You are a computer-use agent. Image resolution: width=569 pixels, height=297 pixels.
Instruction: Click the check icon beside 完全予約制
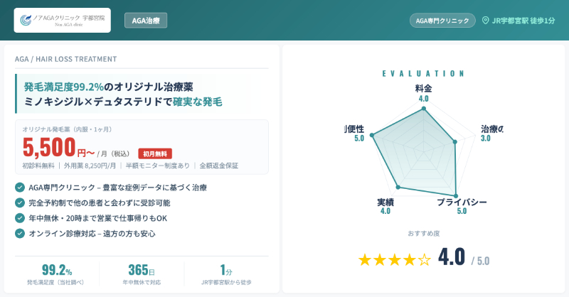click(19, 202)
